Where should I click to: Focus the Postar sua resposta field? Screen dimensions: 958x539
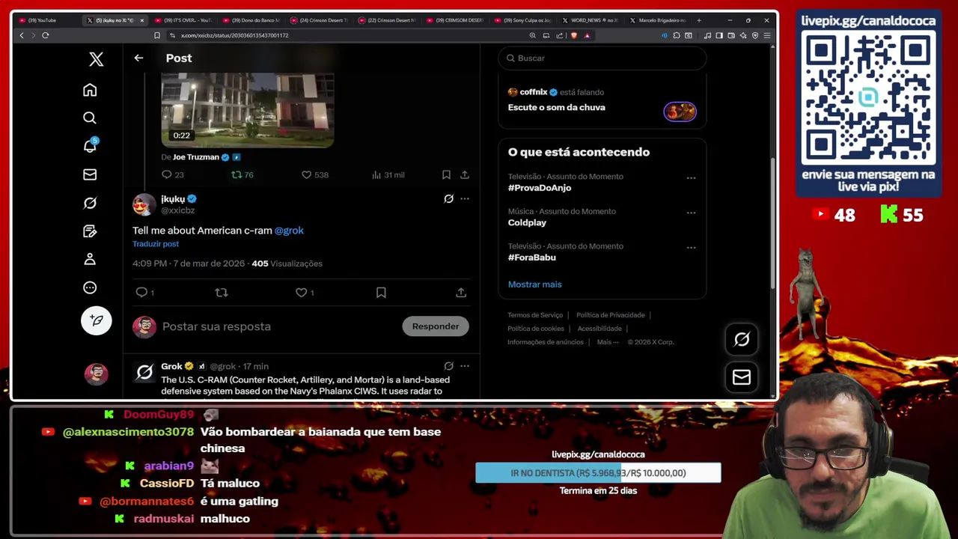277,326
